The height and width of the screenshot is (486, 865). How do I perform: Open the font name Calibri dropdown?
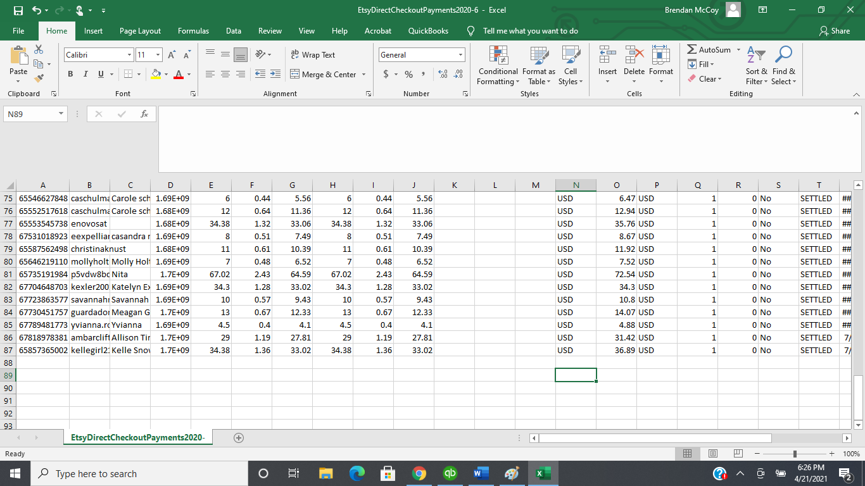129,55
